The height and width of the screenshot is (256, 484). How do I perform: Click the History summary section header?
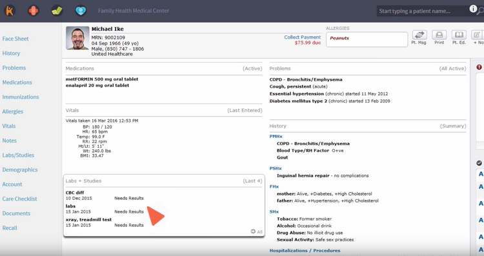point(277,126)
